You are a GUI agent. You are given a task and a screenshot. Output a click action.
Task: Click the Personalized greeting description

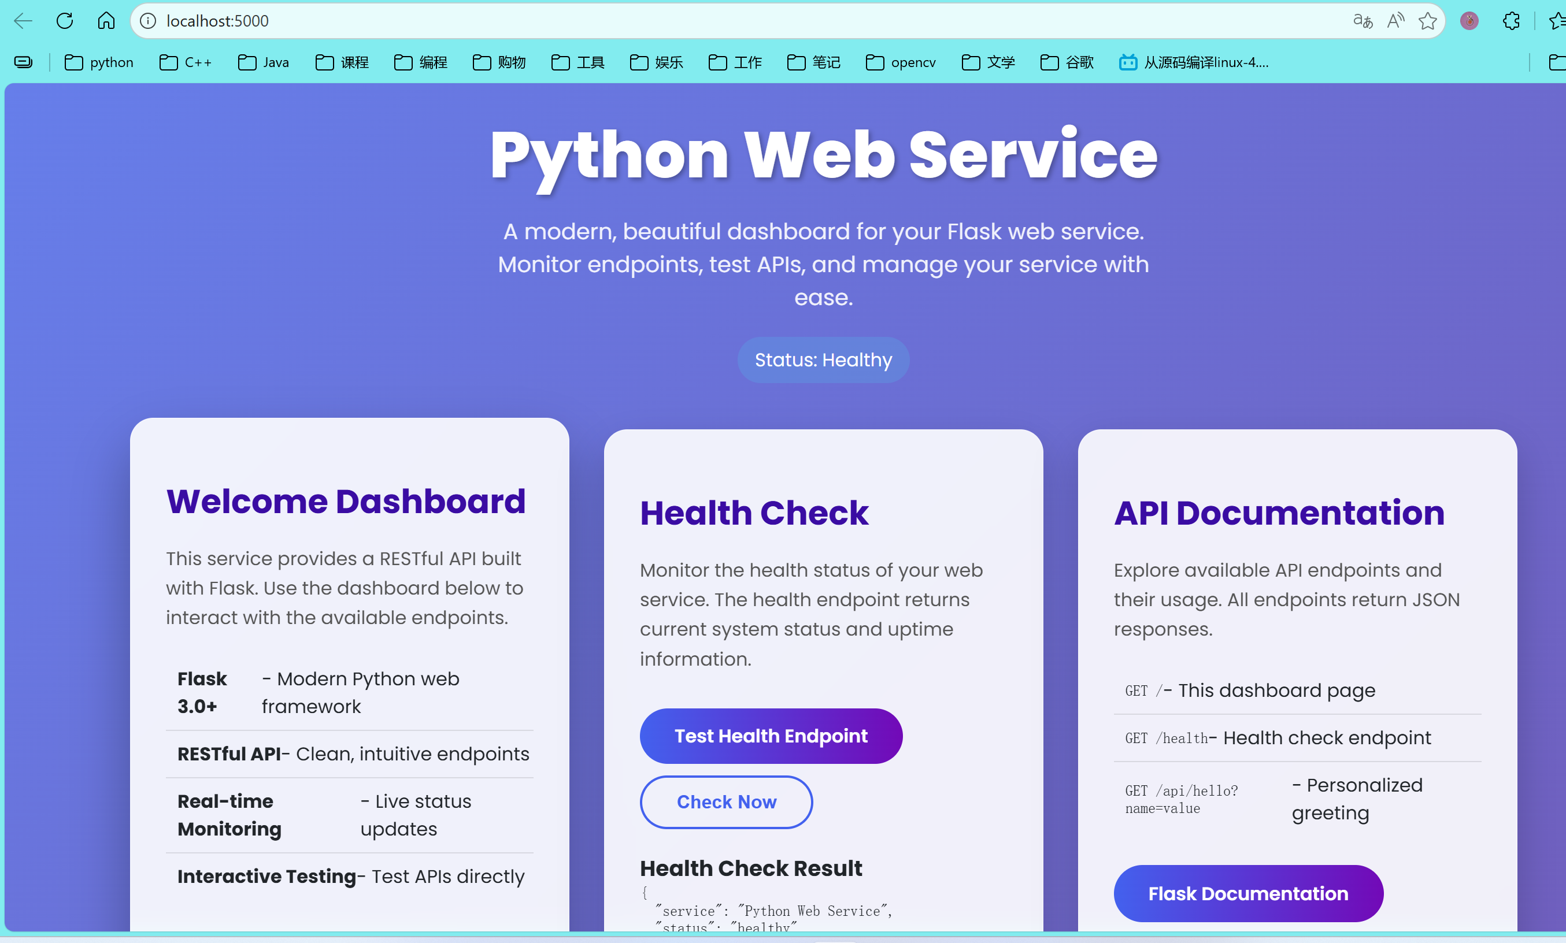coord(1357,799)
